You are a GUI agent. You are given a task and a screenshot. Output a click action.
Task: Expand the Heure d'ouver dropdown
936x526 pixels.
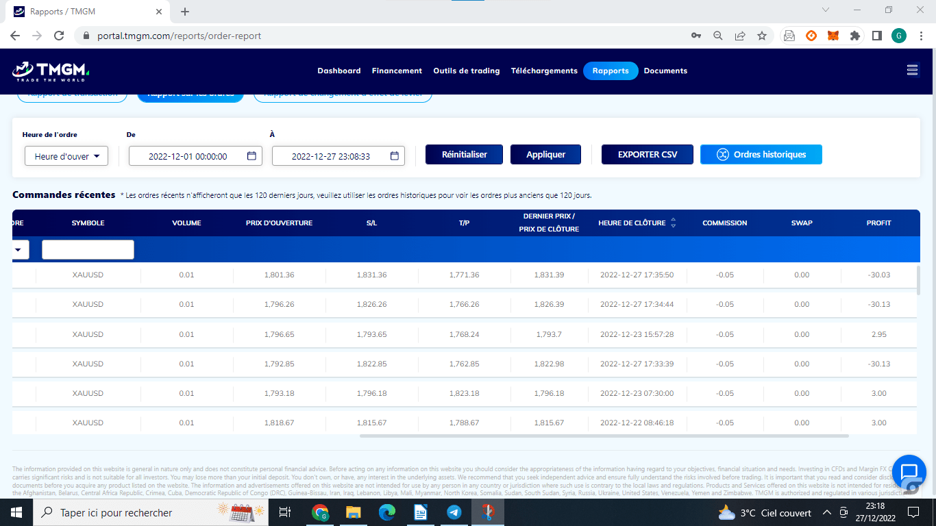66,156
